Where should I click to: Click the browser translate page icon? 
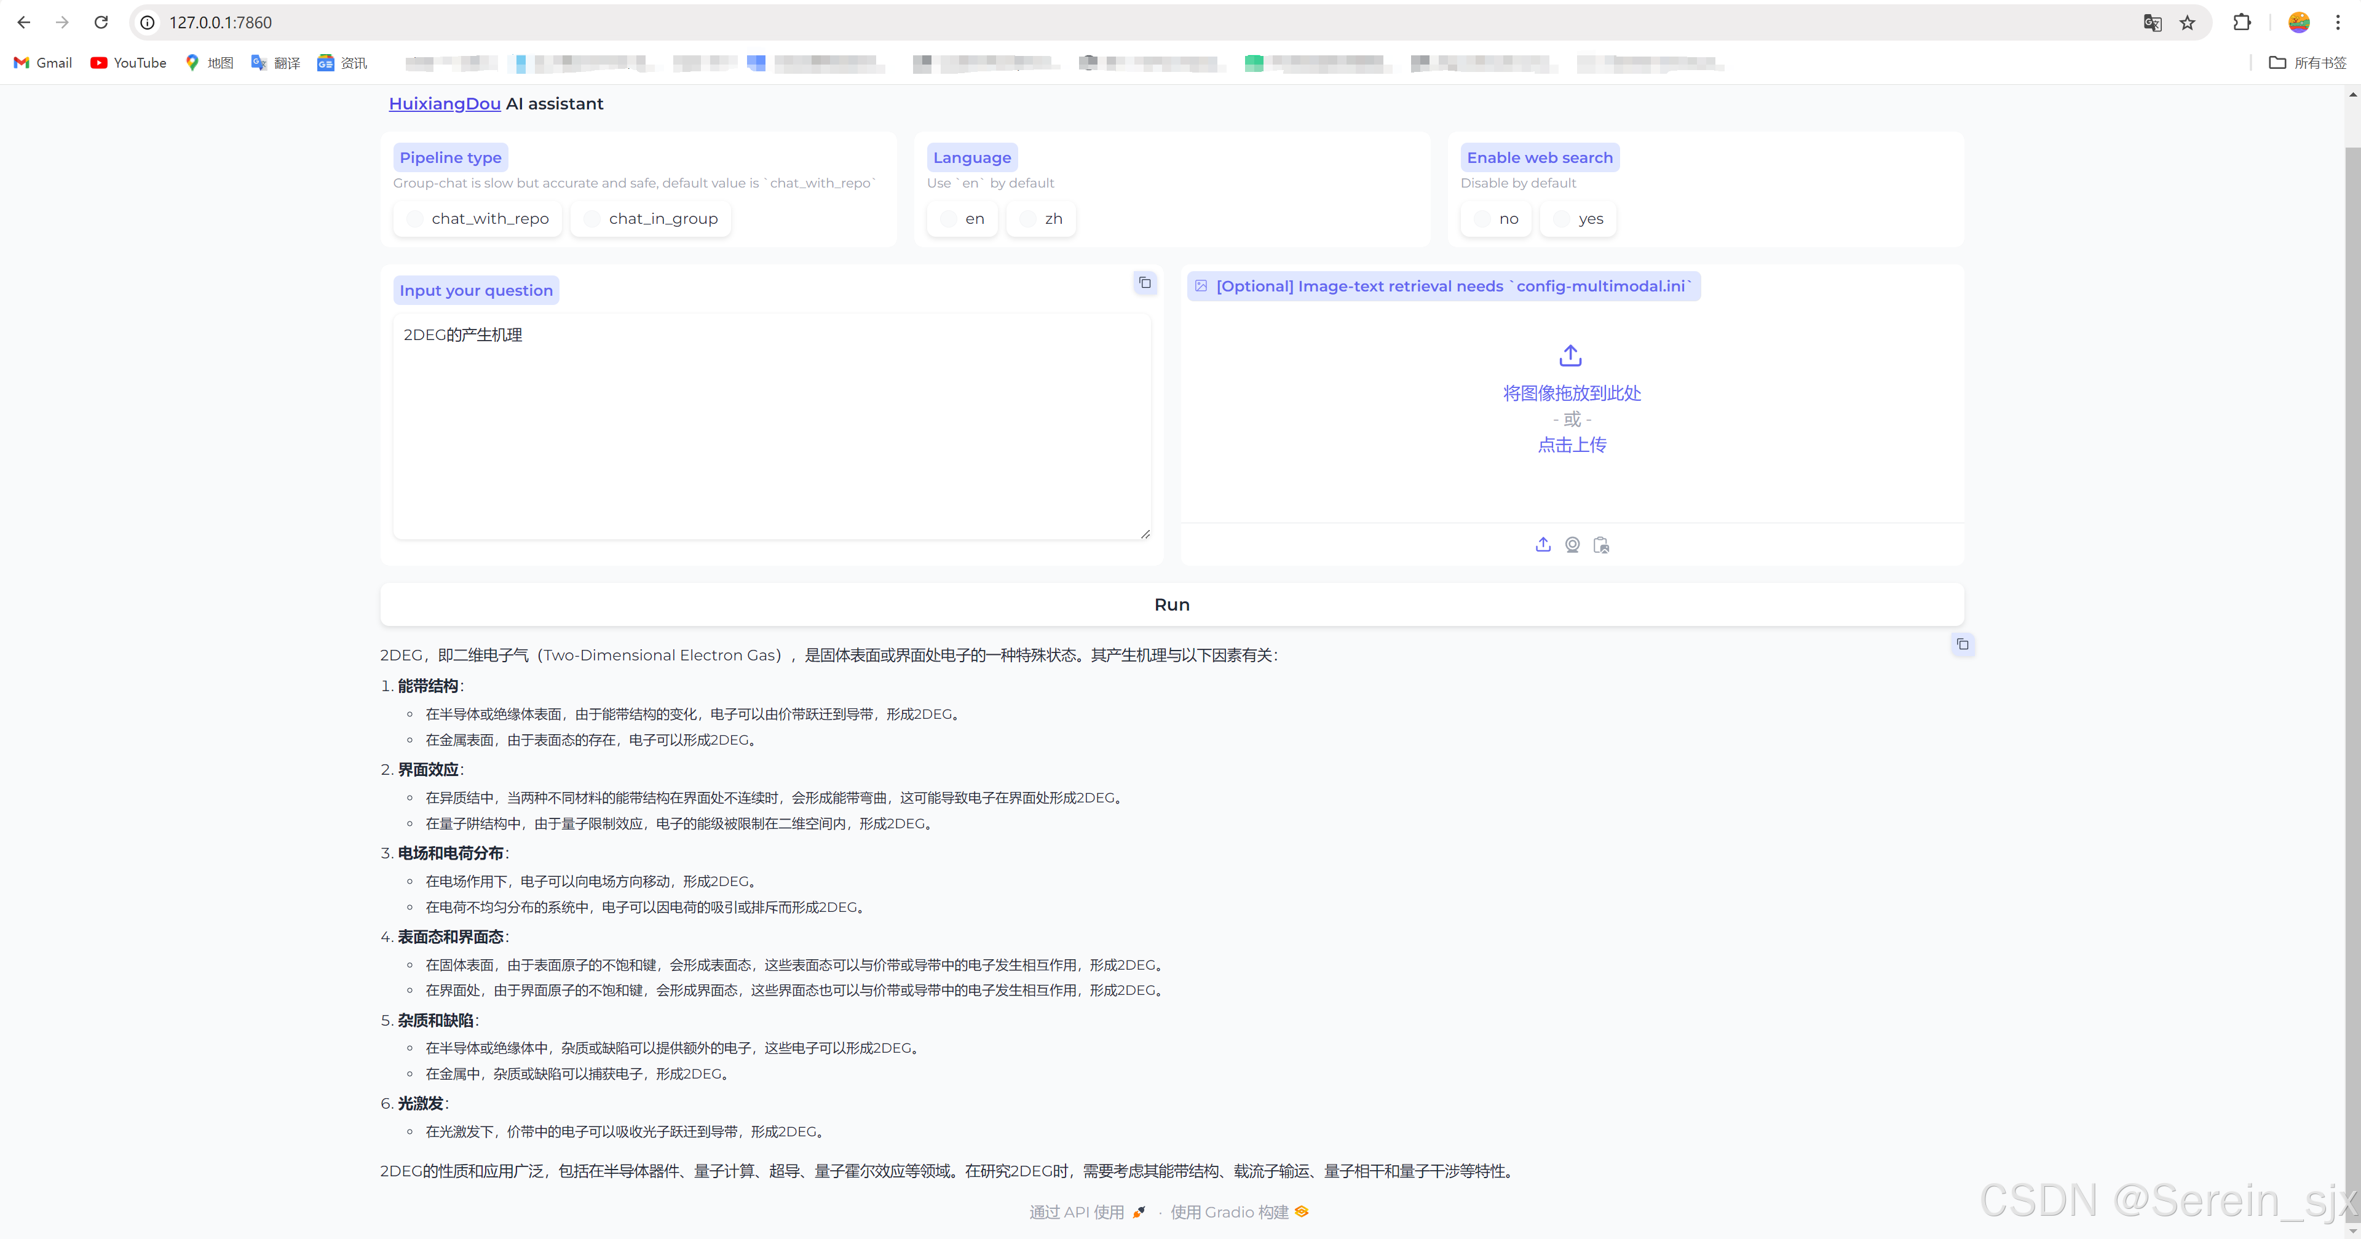click(2152, 23)
